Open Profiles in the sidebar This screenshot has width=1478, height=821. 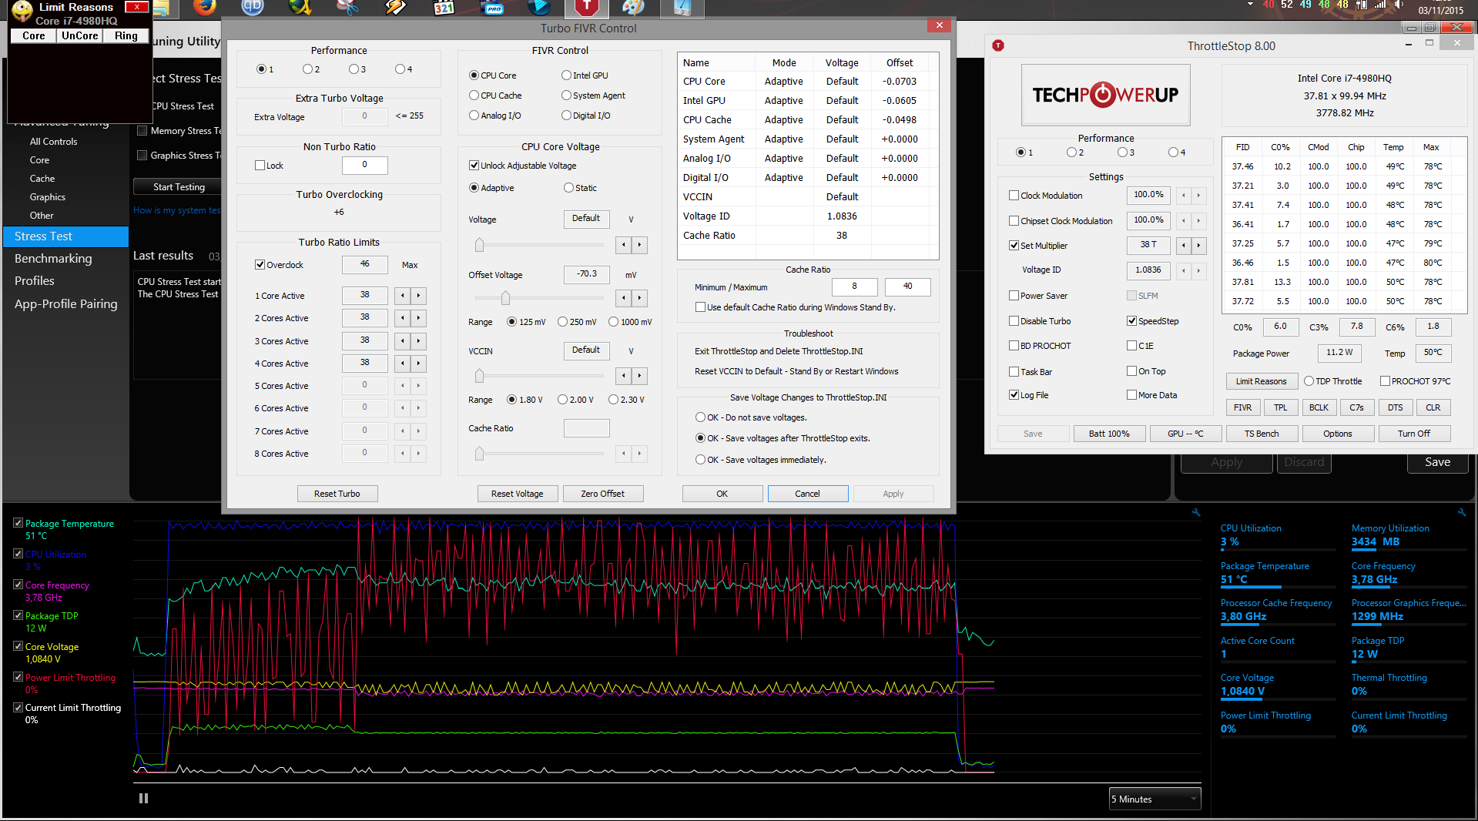35,281
